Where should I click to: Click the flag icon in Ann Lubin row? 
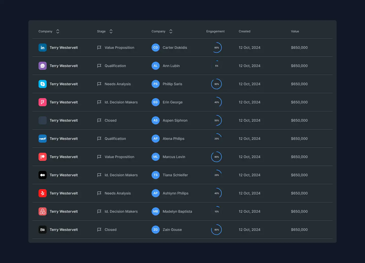point(99,66)
